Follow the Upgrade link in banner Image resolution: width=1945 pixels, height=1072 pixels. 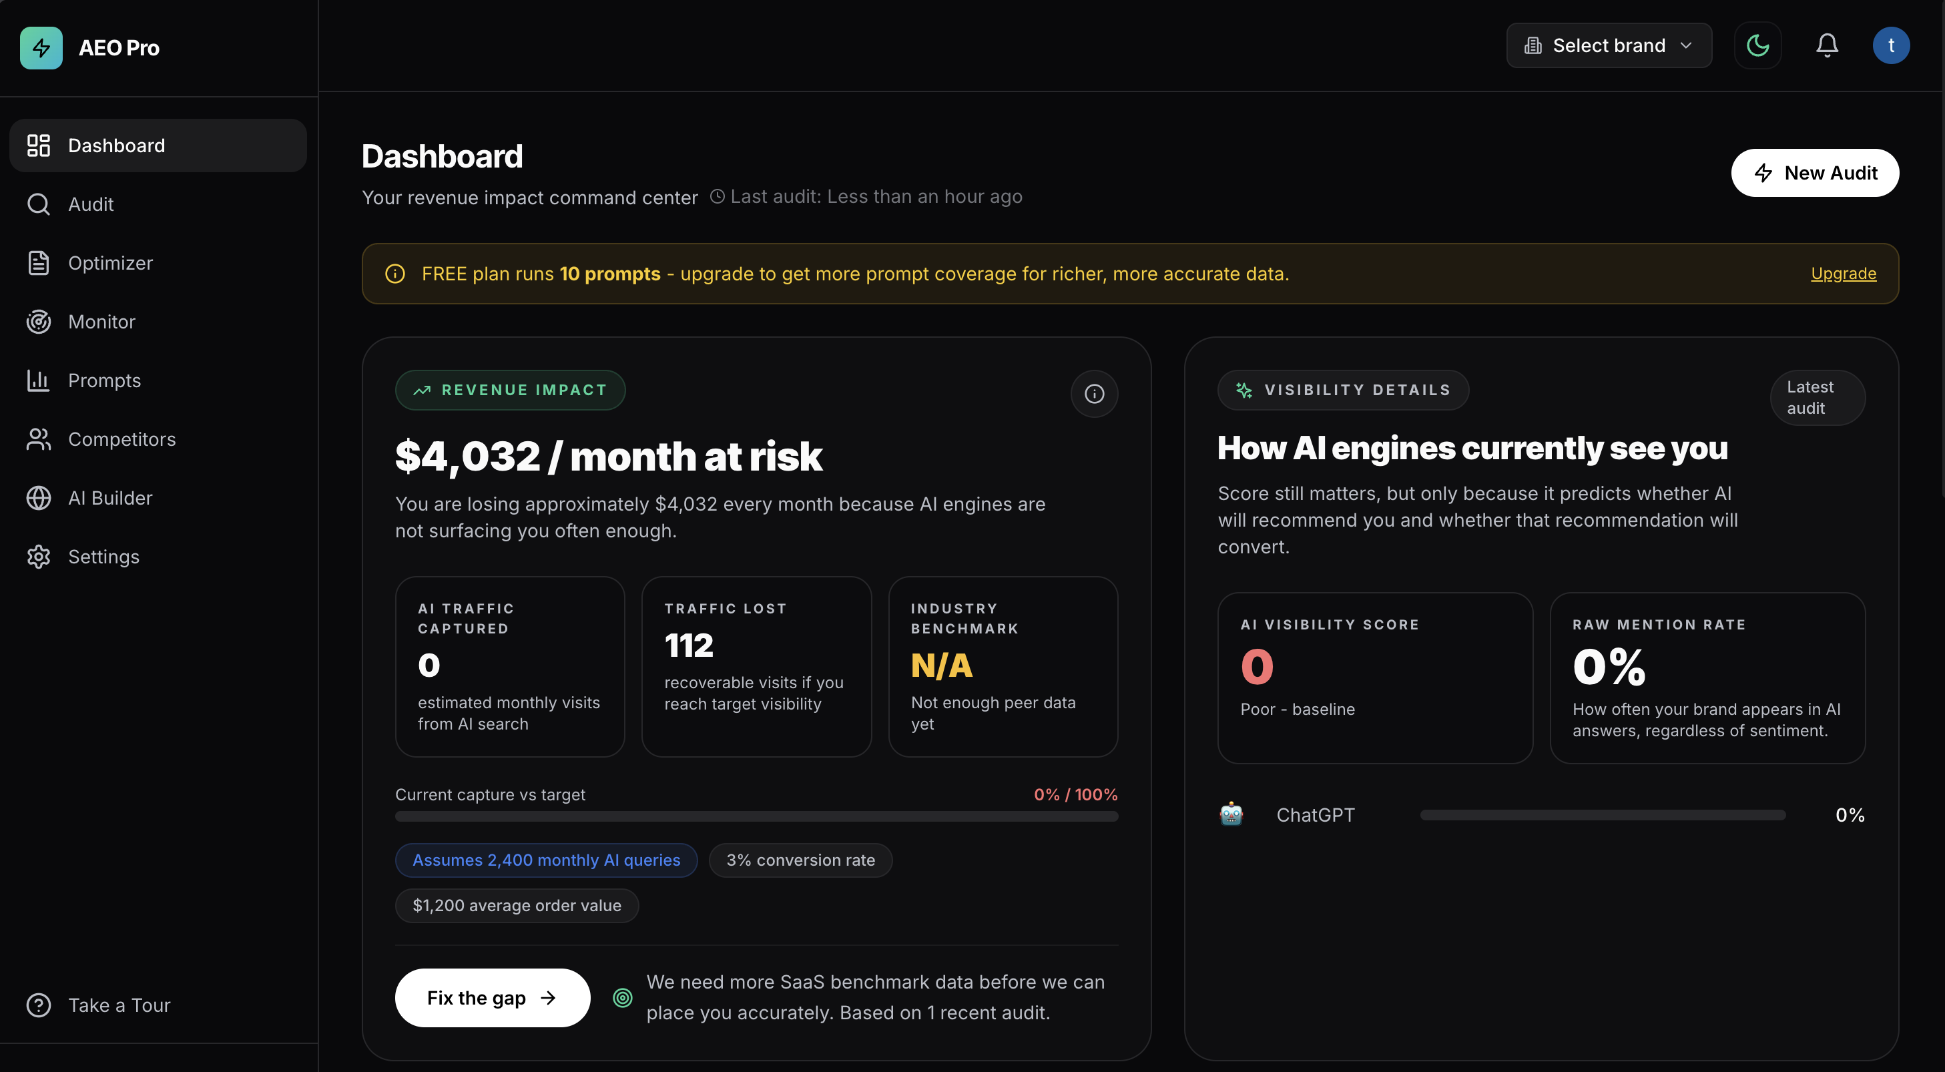click(1843, 273)
